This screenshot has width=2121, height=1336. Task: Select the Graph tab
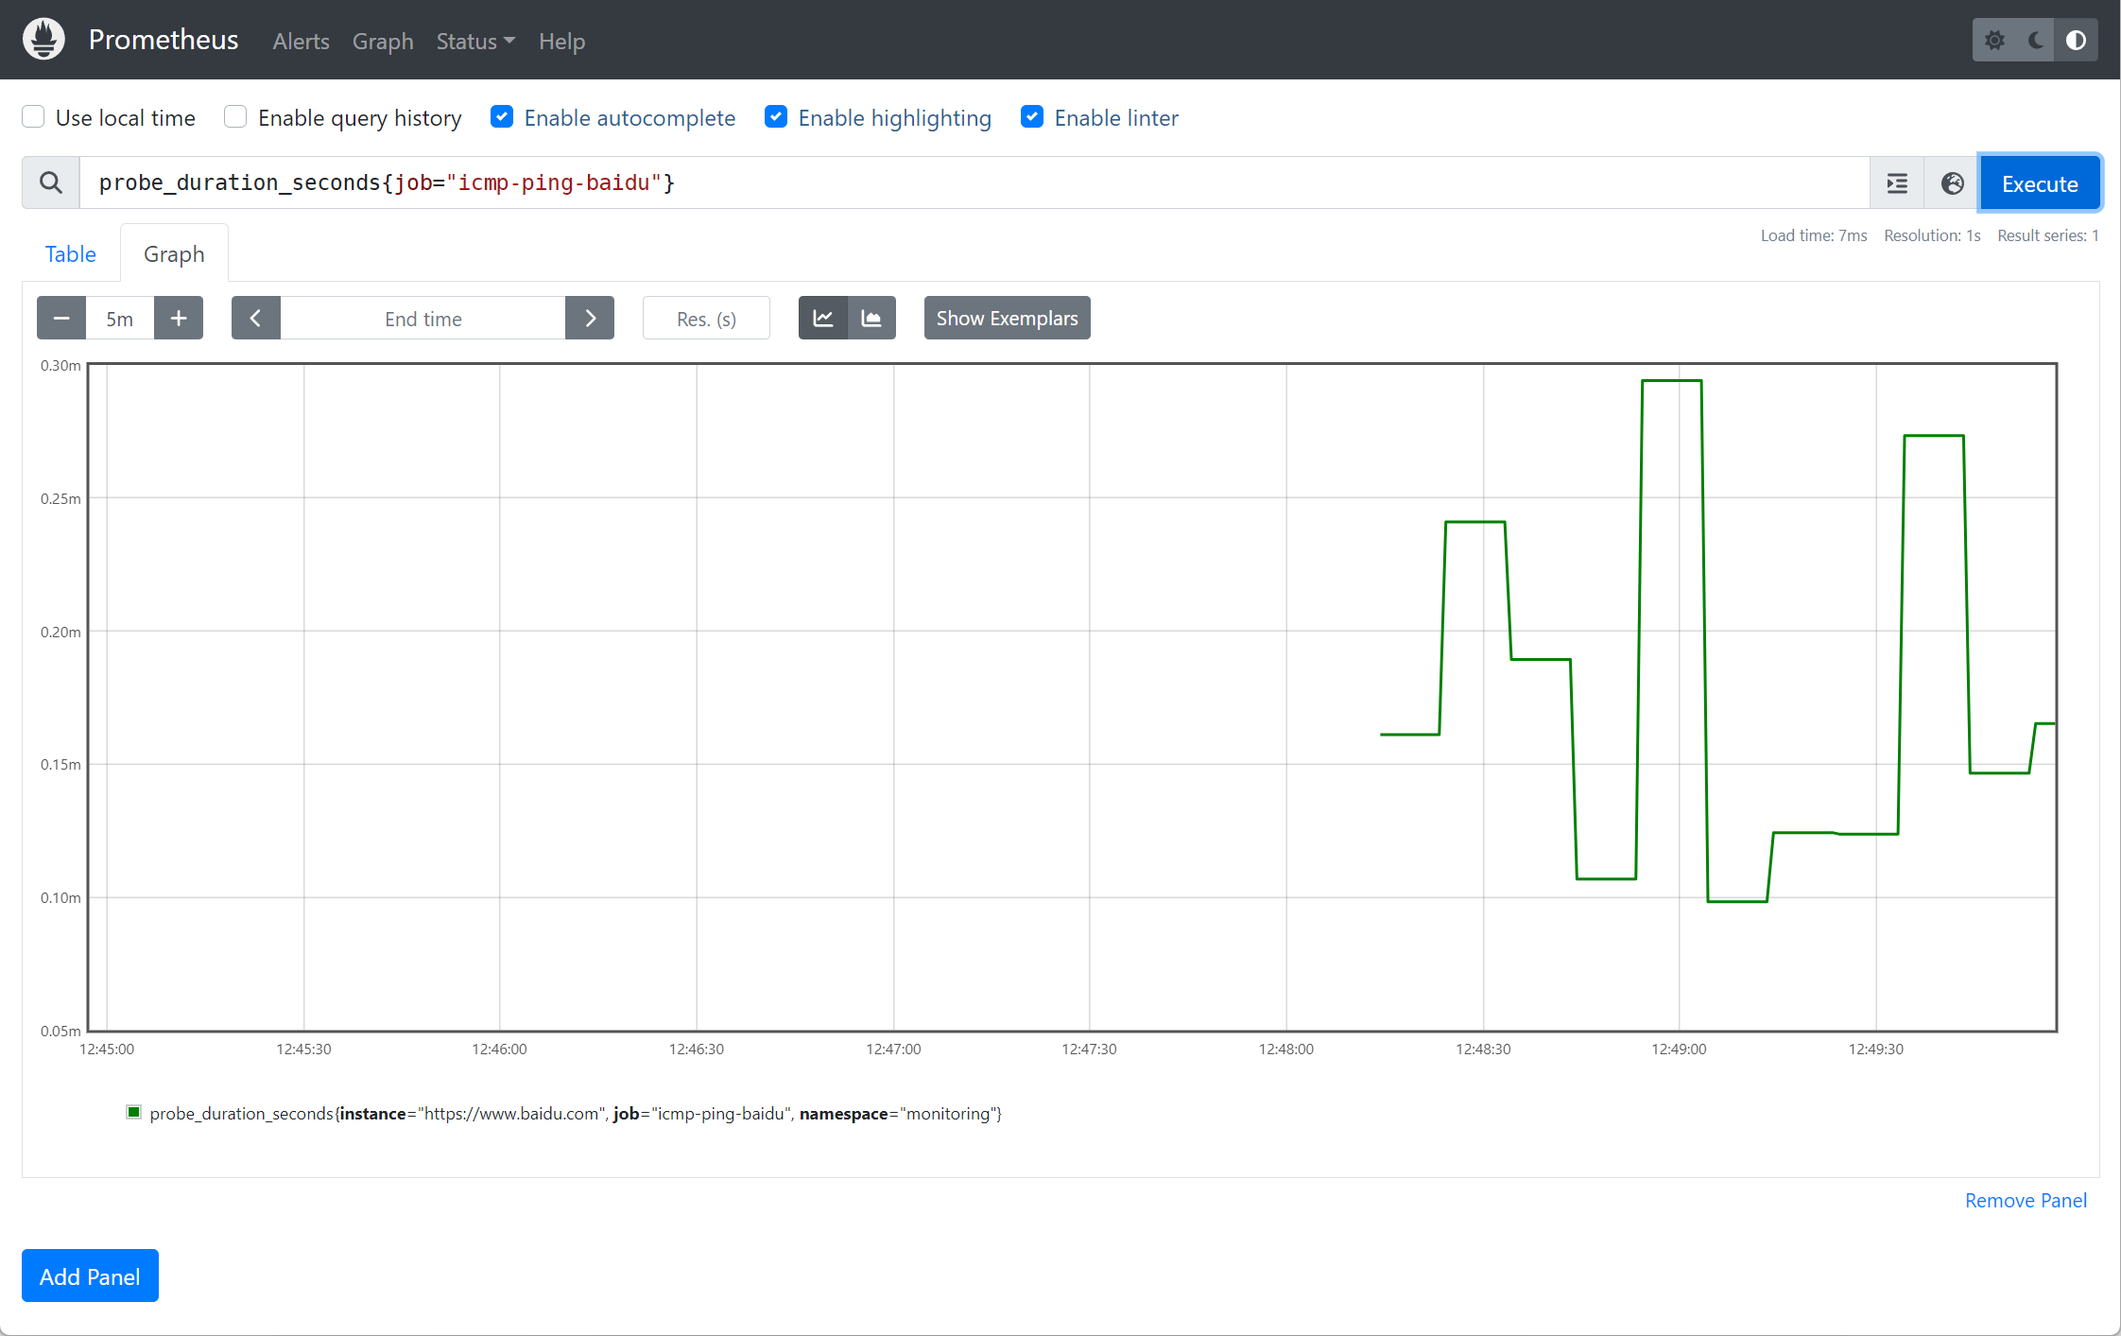174,253
